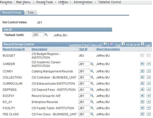Open Set ID lookup for CURRICULAR row
153x118 pixels.
[x=92, y=84]
